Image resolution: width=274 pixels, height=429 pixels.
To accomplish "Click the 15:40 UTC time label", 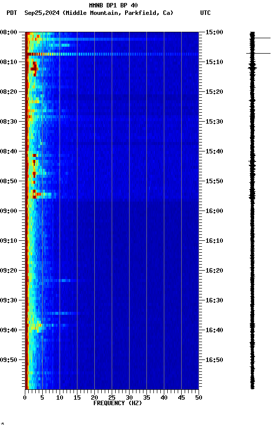I will (214, 151).
